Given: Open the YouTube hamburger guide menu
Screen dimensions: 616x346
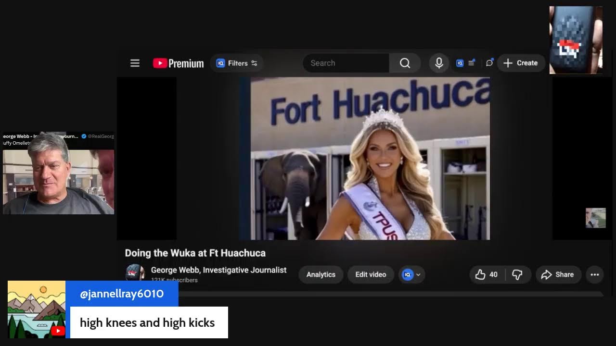Looking at the screenshot, I should 135,63.
